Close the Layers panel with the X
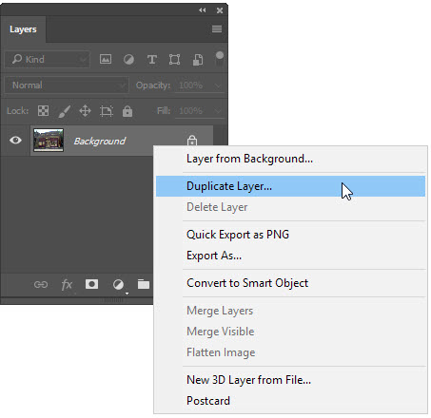Image resolution: width=431 pixels, height=418 pixels. point(220,10)
